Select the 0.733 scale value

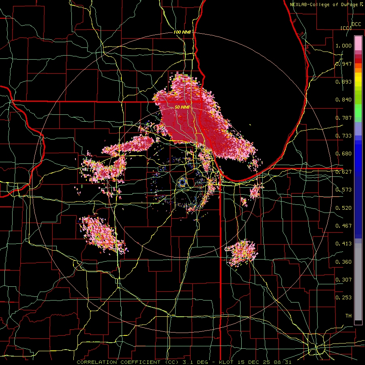344,136
